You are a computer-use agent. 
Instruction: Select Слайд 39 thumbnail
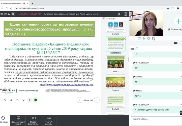(115, 100)
